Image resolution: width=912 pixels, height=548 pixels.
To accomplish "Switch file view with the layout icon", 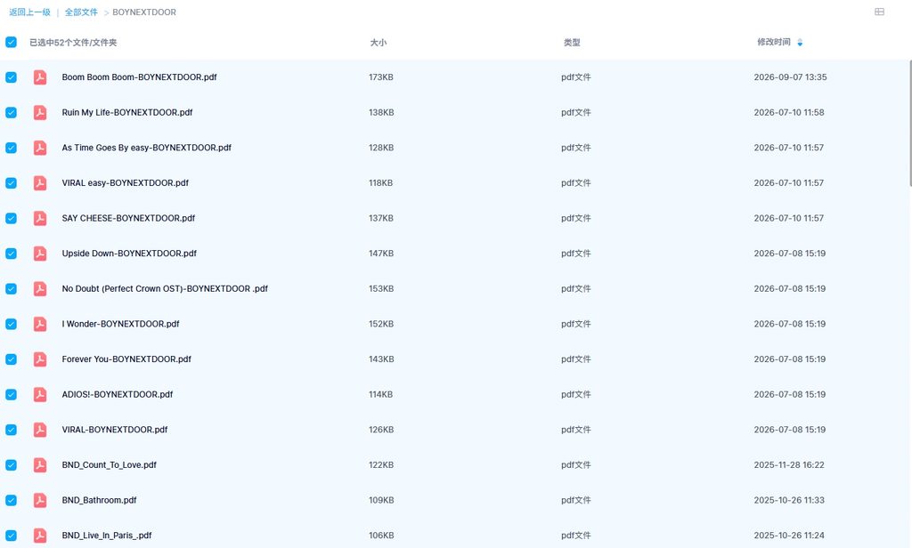I will pyautogui.click(x=879, y=12).
